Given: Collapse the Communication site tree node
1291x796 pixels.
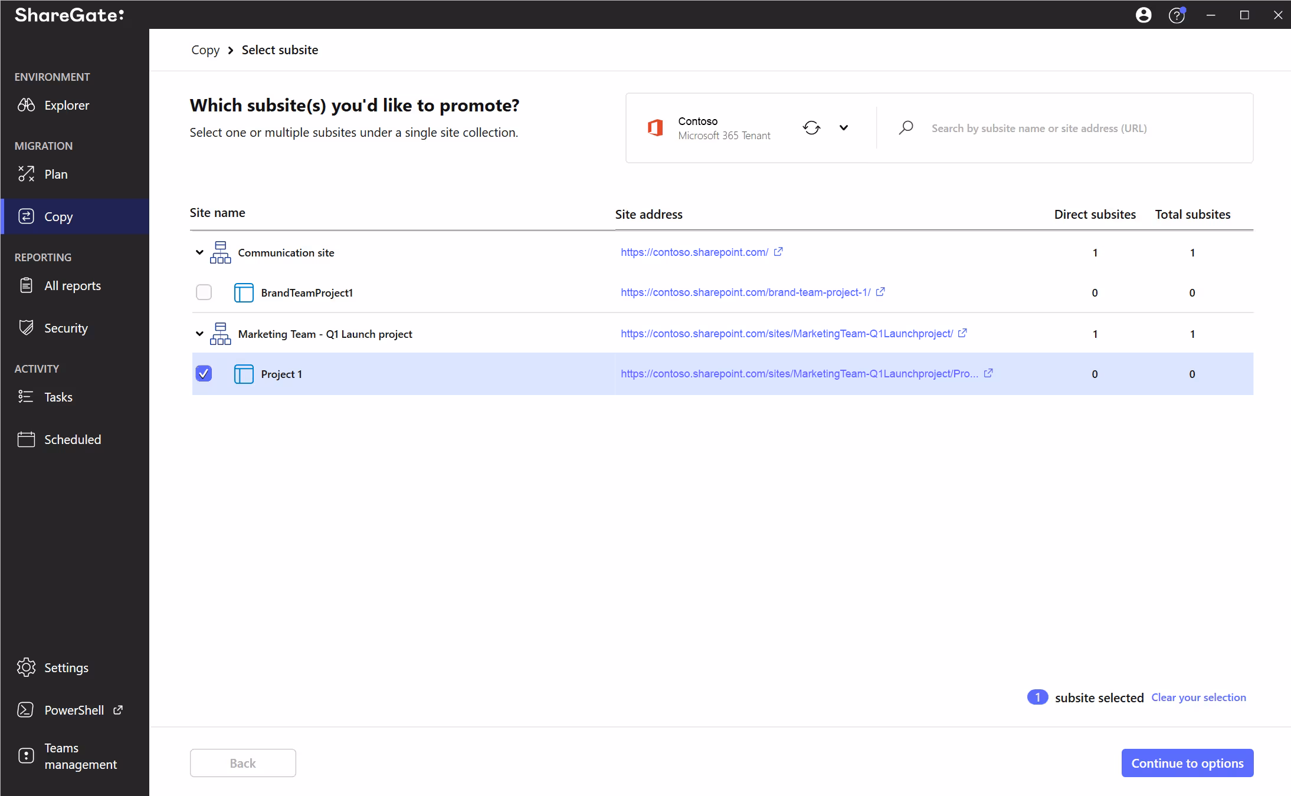Looking at the screenshot, I should 199,252.
